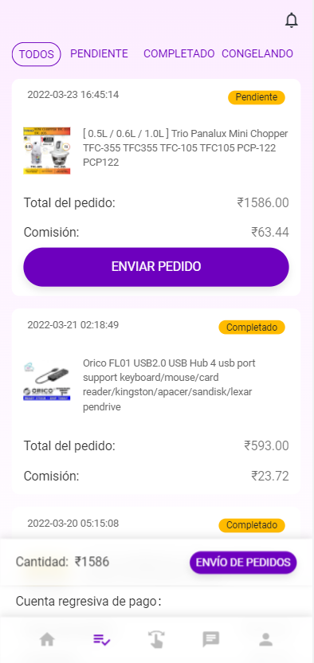Viewport: 314px width, 663px height.
Task: Open the Orico FL01 USB Hub title
Action: coord(169,385)
